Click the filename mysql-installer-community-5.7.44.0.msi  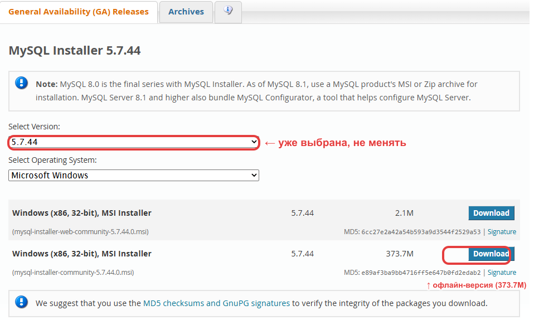click(x=73, y=273)
